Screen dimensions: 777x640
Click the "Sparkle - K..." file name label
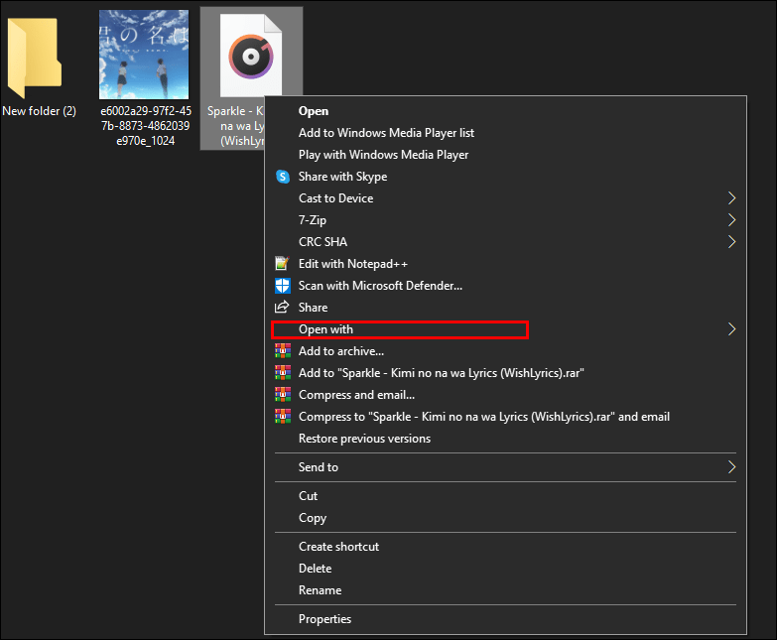[x=235, y=126]
